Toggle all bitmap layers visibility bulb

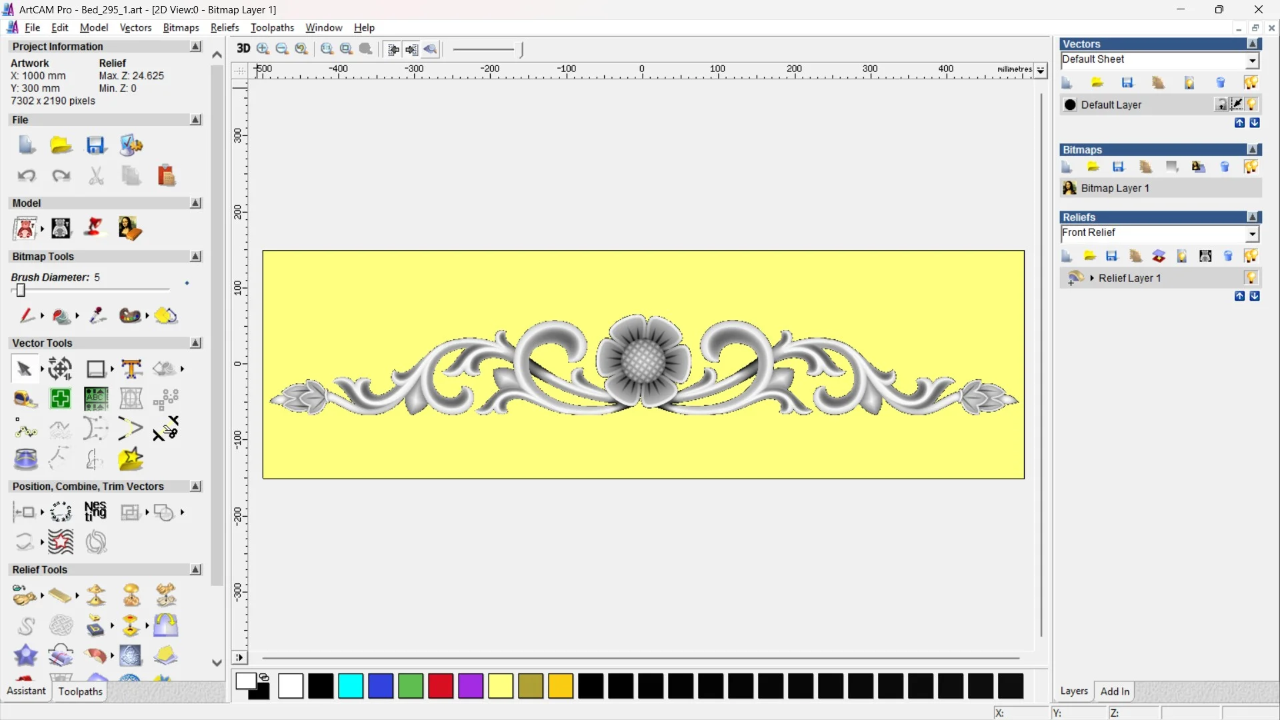pyautogui.click(x=1251, y=167)
